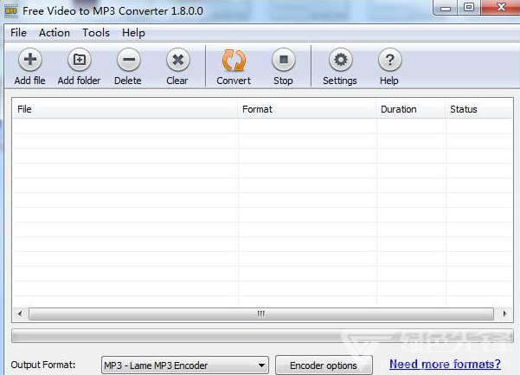Image resolution: width=520 pixels, height=375 pixels.
Task: Click the horizontal scrollbar thumb
Action: pos(261,314)
